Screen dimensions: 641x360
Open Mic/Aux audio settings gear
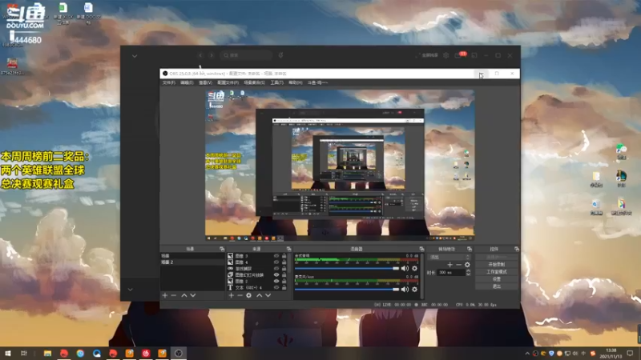coord(414,289)
